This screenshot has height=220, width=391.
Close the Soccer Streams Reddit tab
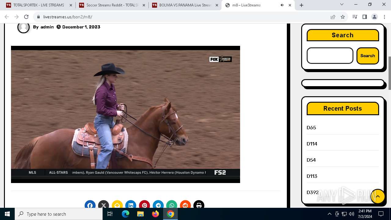point(144,5)
